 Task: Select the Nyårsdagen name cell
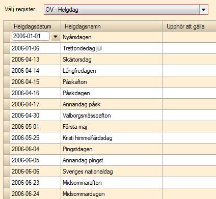[112, 37]
